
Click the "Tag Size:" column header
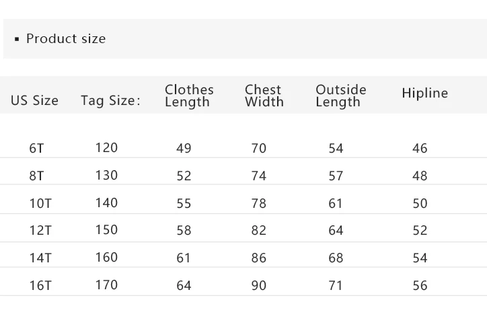click(x=110, y=101)
